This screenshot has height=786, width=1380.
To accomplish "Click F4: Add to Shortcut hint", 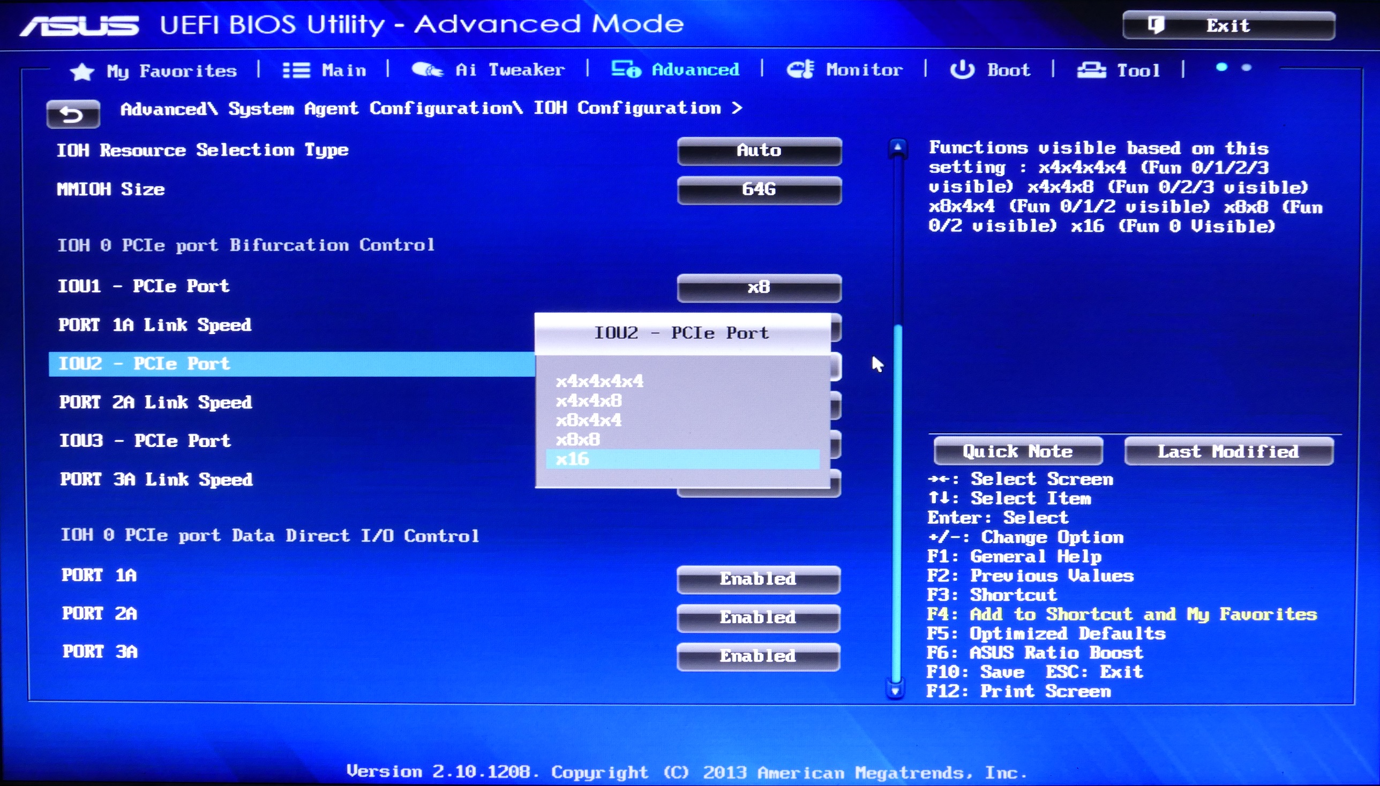I will [1122, 614].
